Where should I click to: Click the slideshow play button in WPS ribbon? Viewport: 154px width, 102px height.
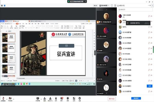pos(12,26)
